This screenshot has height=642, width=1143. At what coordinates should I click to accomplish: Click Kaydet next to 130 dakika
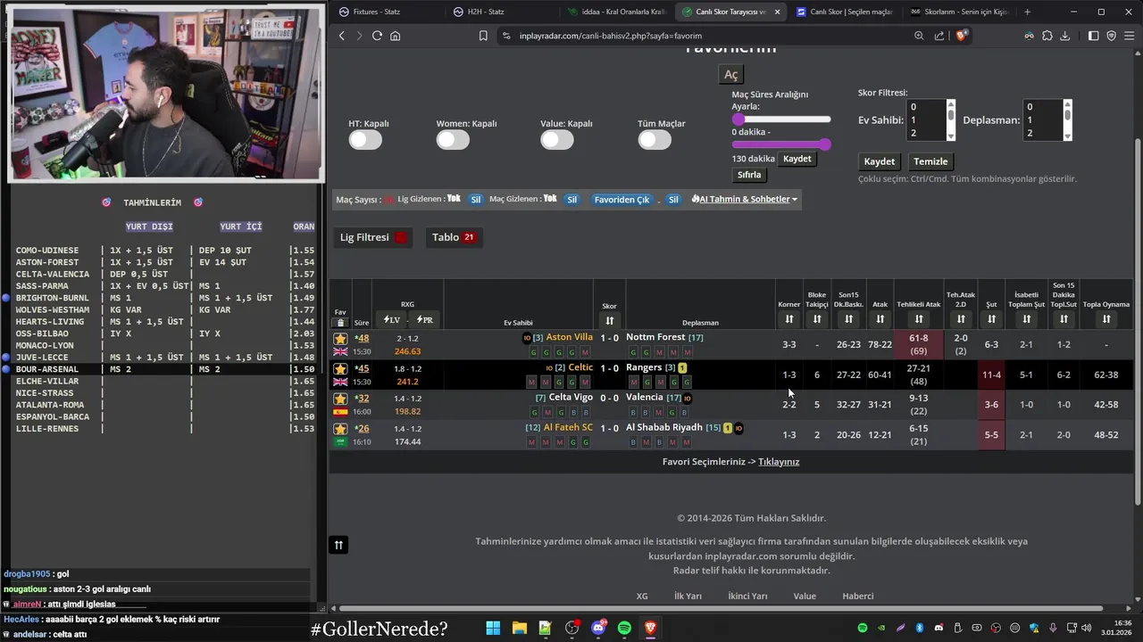coord(797,159)
